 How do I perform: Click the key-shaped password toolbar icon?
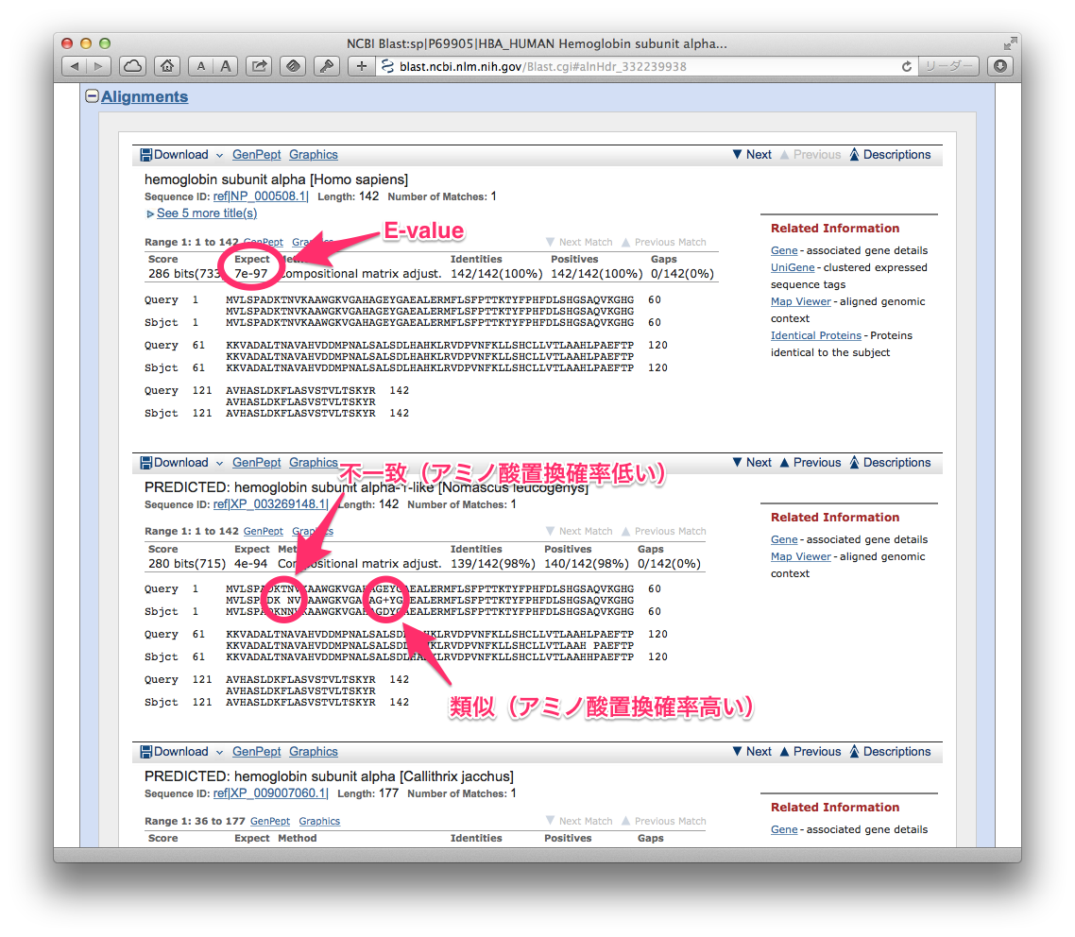325,66
